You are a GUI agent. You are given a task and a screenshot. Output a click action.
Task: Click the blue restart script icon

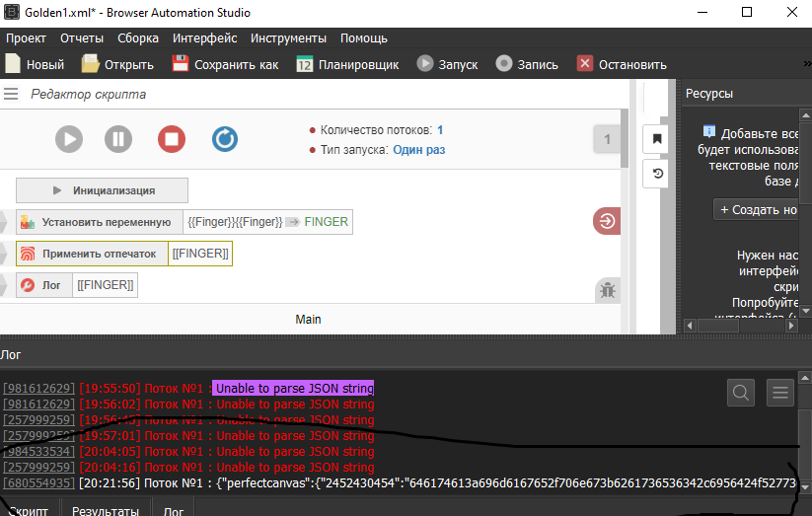(225, 139)
